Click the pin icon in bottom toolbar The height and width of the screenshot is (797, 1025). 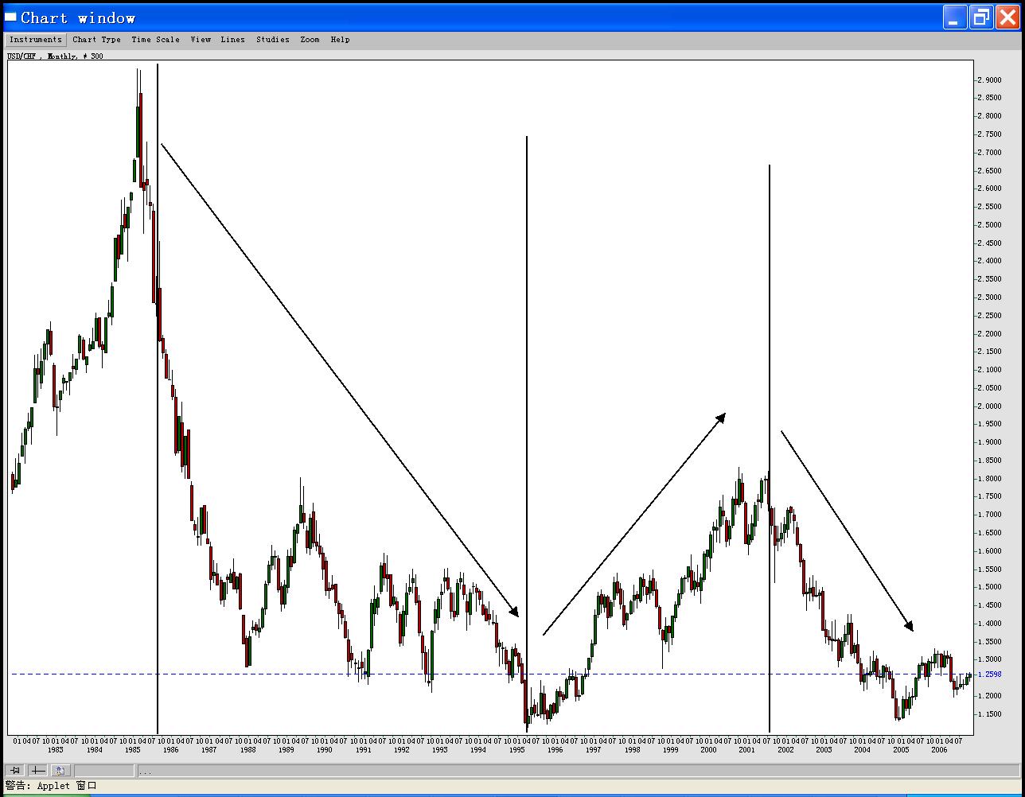click(15, 770)
